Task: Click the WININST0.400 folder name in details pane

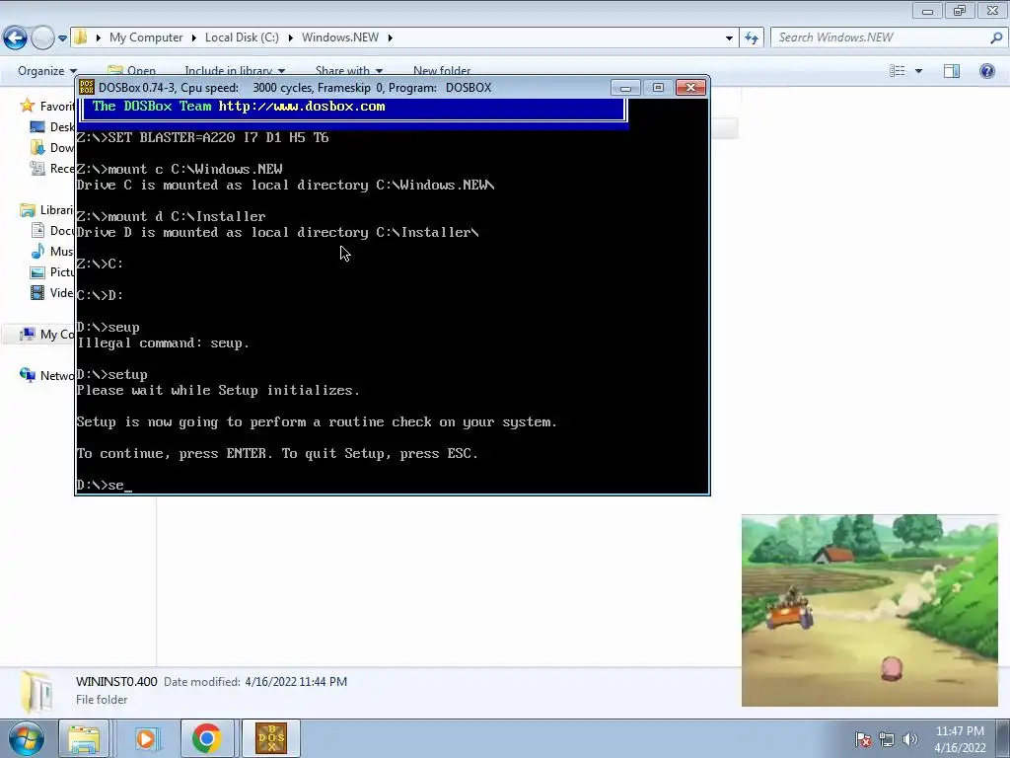Action: point(116,682)
